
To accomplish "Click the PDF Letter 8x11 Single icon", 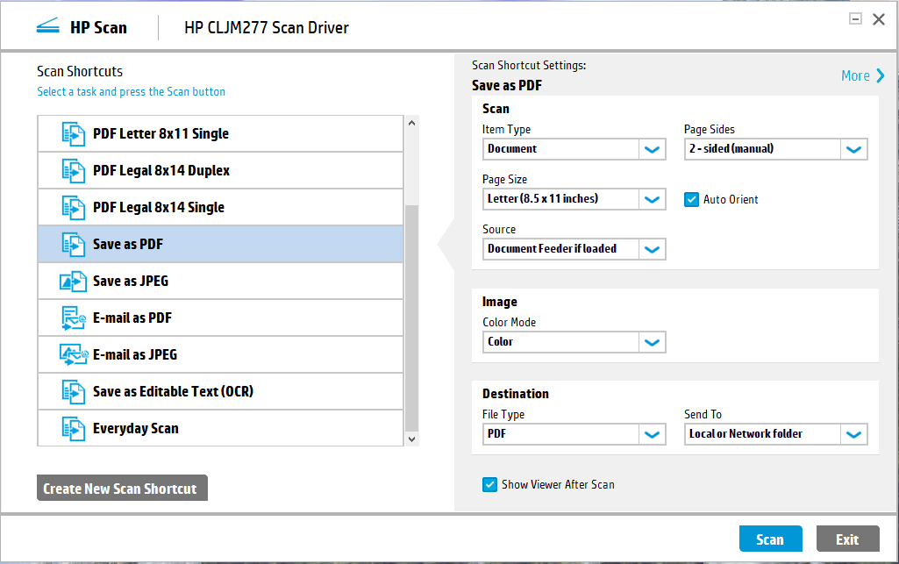I will pyautogui.click(x=74, y=134).
